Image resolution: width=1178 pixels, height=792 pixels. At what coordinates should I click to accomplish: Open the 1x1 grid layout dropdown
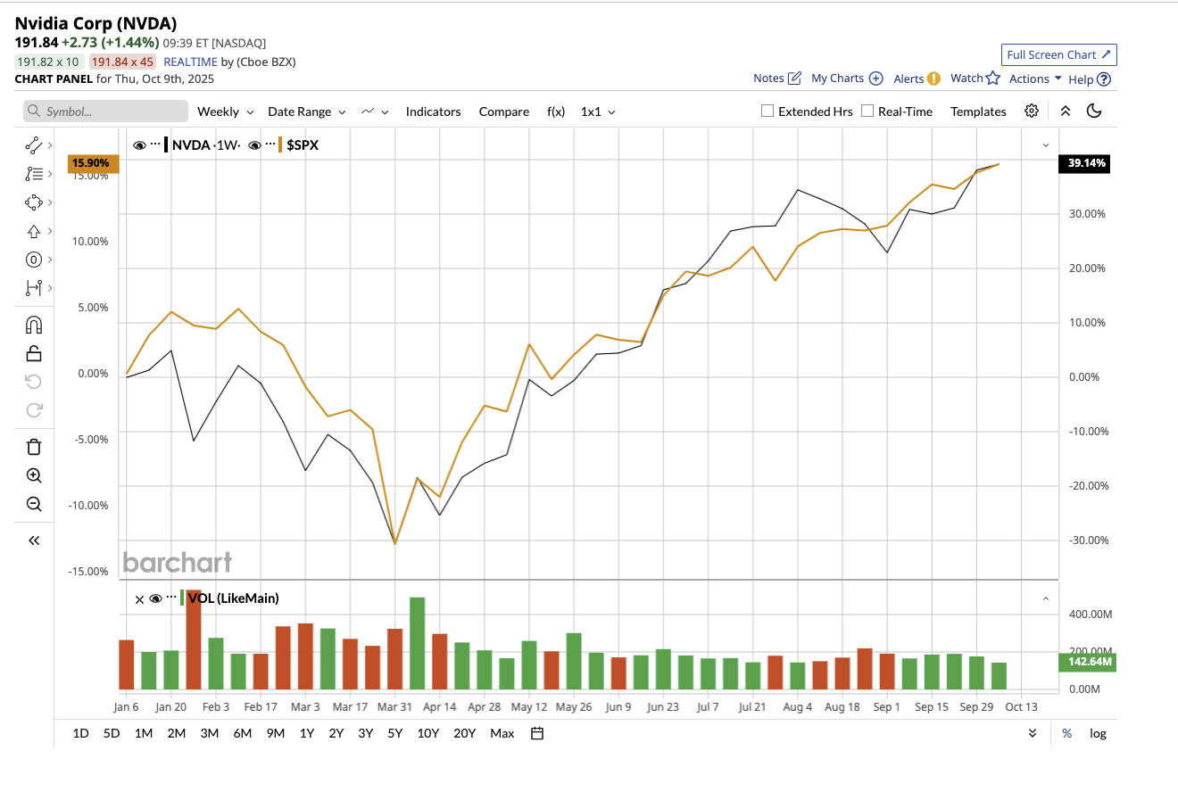point(598,111)
